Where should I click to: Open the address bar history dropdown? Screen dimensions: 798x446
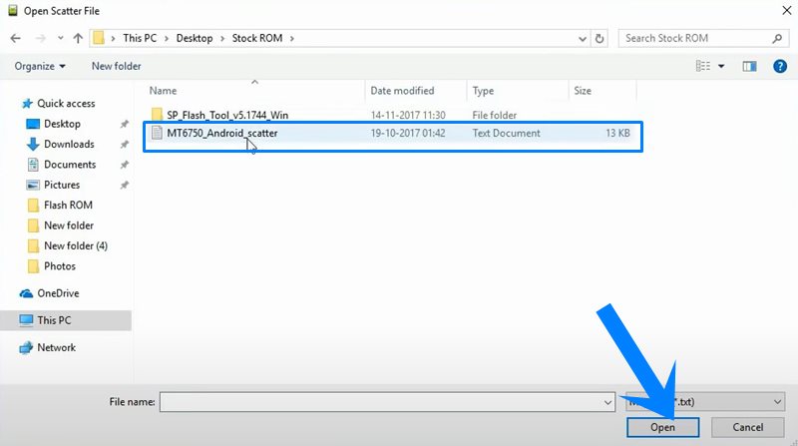click(x=583, y=39)
